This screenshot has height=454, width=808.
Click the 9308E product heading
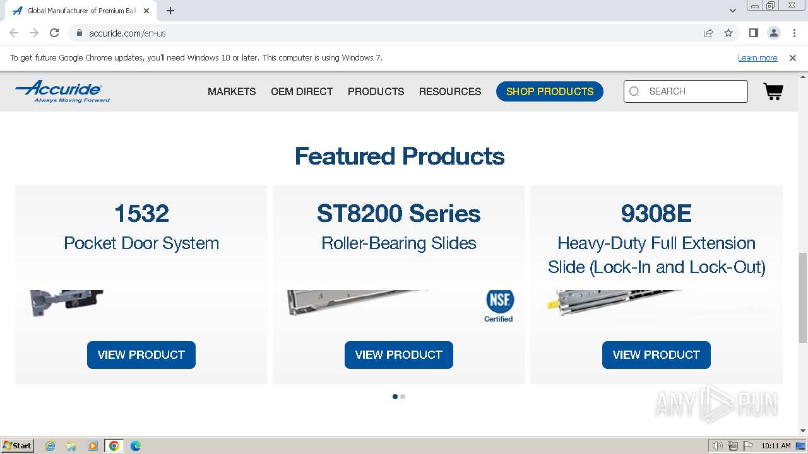pyautogui.click(x=656, y=214)
